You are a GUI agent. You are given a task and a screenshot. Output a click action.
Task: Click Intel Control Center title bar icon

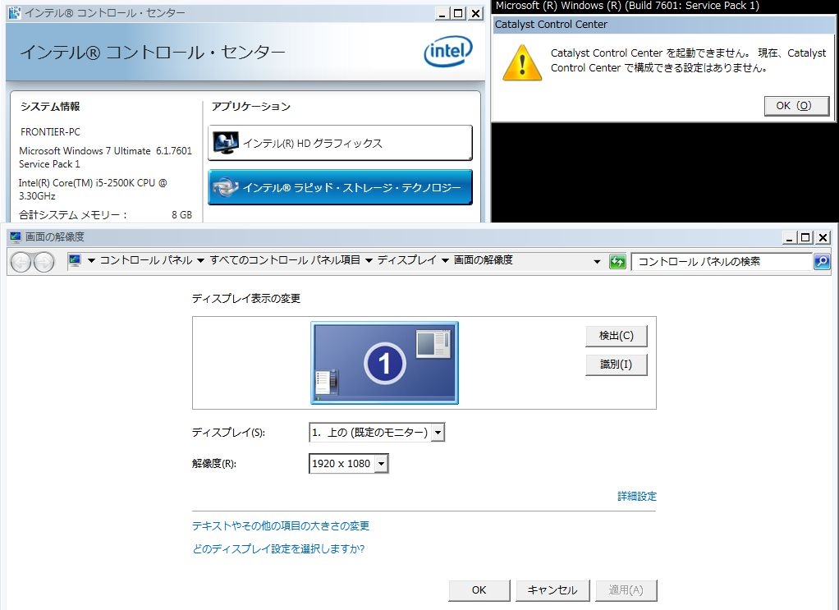15,13
